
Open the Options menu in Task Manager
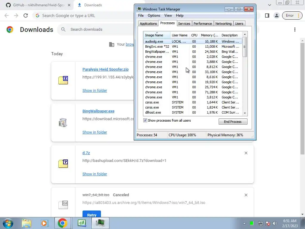coord(154,16)
